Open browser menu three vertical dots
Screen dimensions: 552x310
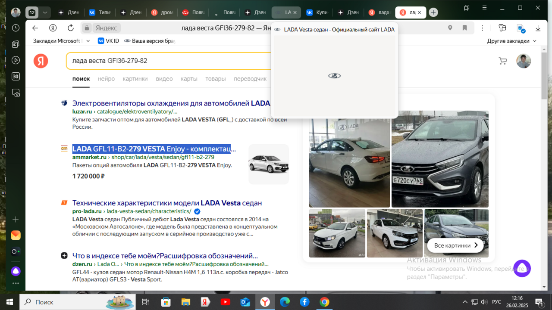[483, 28]
